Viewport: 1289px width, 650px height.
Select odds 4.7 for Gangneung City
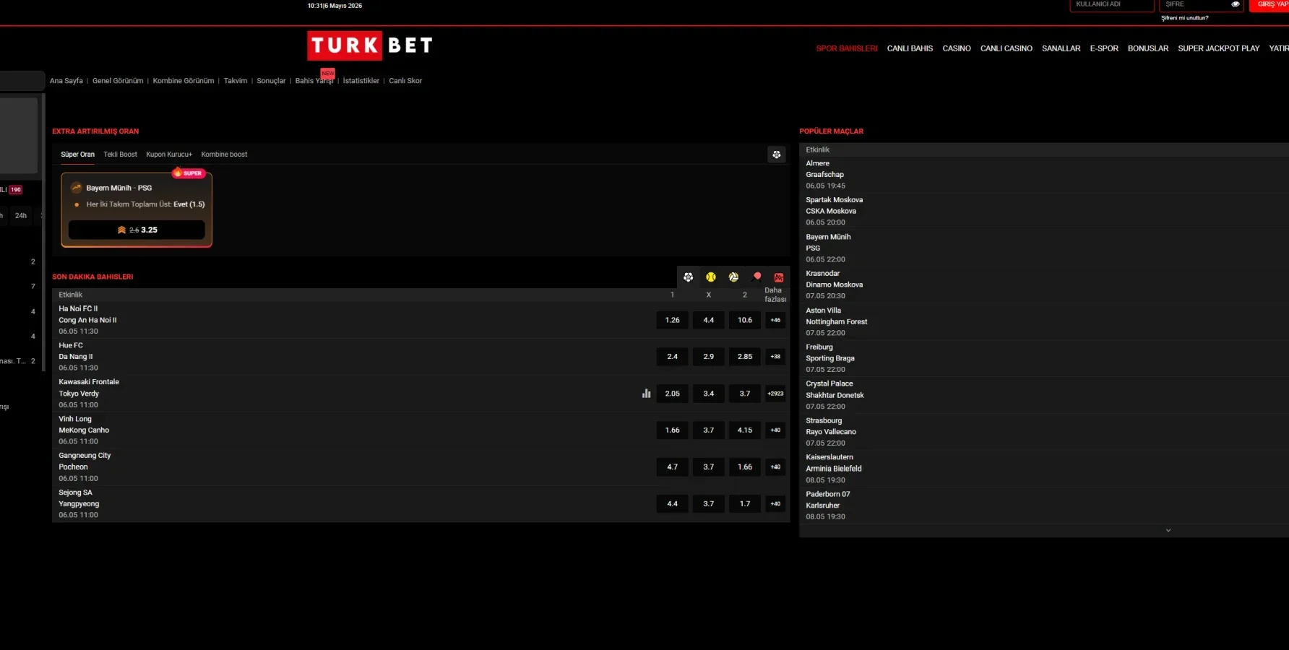(x=673, y=467)
